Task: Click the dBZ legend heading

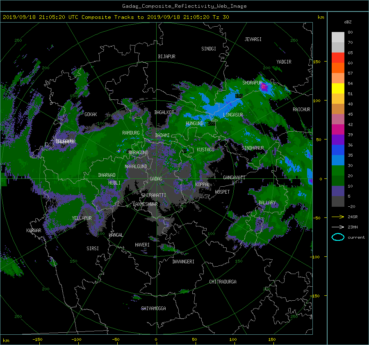Action: tap(348, 22)
